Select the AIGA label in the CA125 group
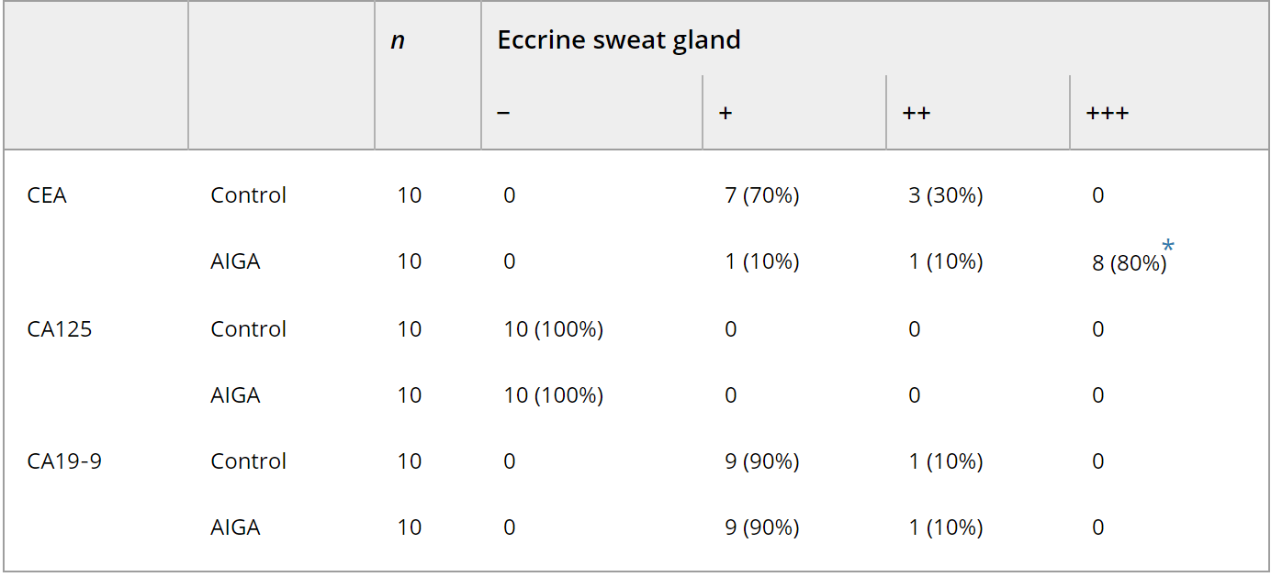 click(x=235, y=395)
